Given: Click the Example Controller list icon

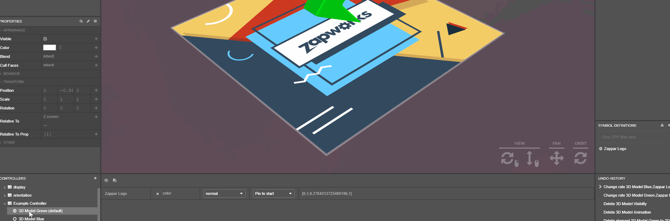Looking at the screenshot, I should (x=10, y=203).
